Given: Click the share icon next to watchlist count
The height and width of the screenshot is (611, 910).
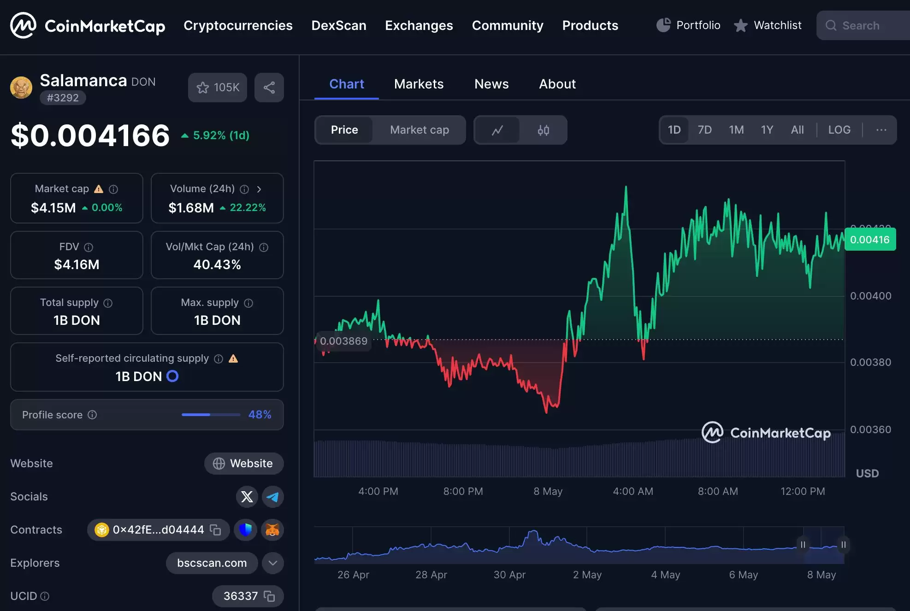Looking at the screenshot, I should pyautogui.click(x=269, y=88).
